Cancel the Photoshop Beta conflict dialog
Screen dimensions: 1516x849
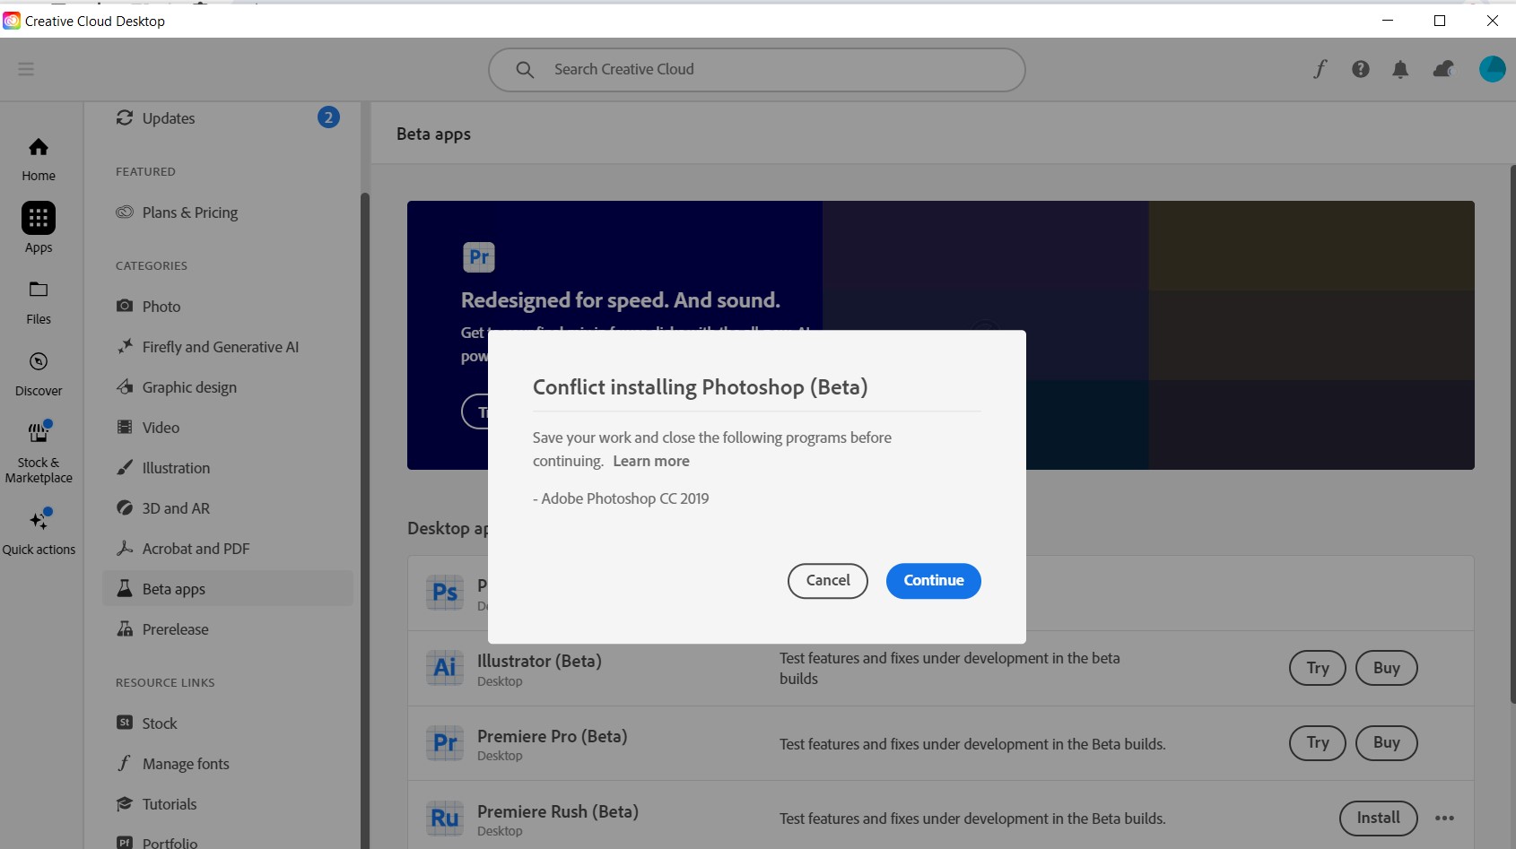(827, 581)
